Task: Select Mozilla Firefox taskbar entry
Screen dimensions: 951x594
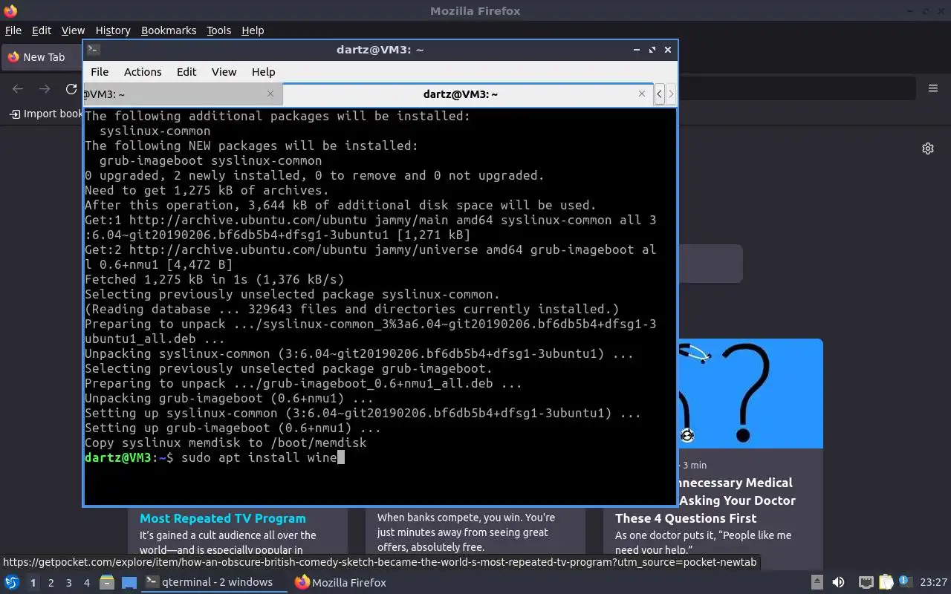Action: pyautogui.click(x=340, y=582)
